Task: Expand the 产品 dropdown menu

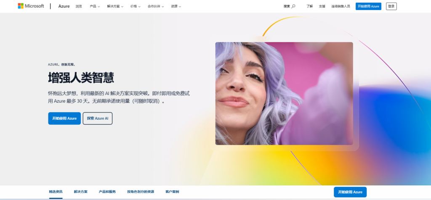Action: point(95,6)
